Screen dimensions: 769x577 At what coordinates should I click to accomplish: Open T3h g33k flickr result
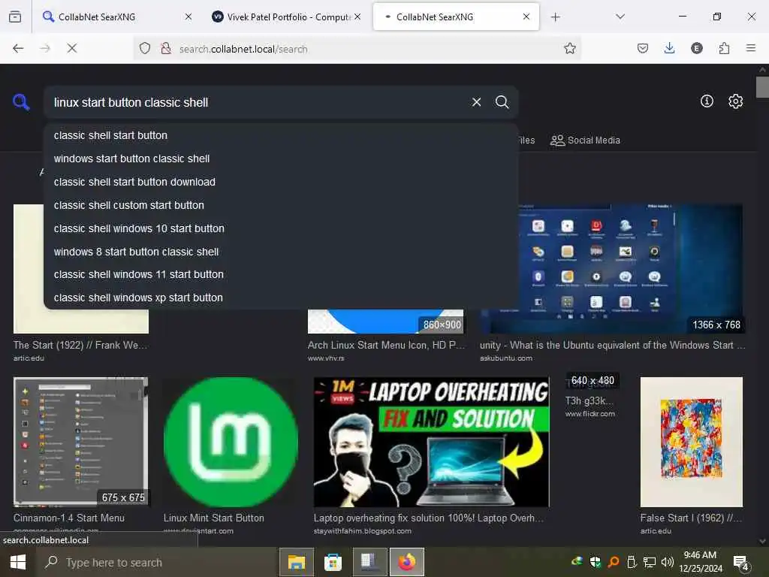coord(589,401)
